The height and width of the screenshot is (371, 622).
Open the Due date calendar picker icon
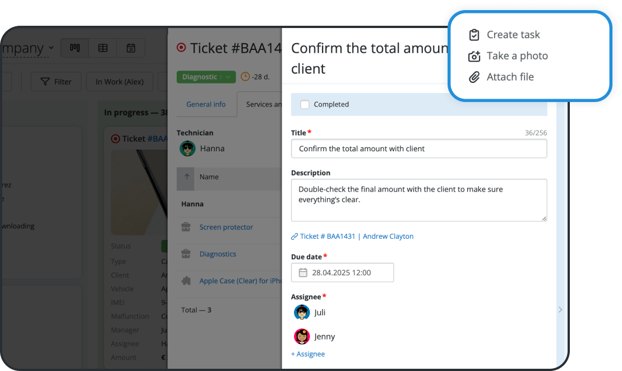302,272
